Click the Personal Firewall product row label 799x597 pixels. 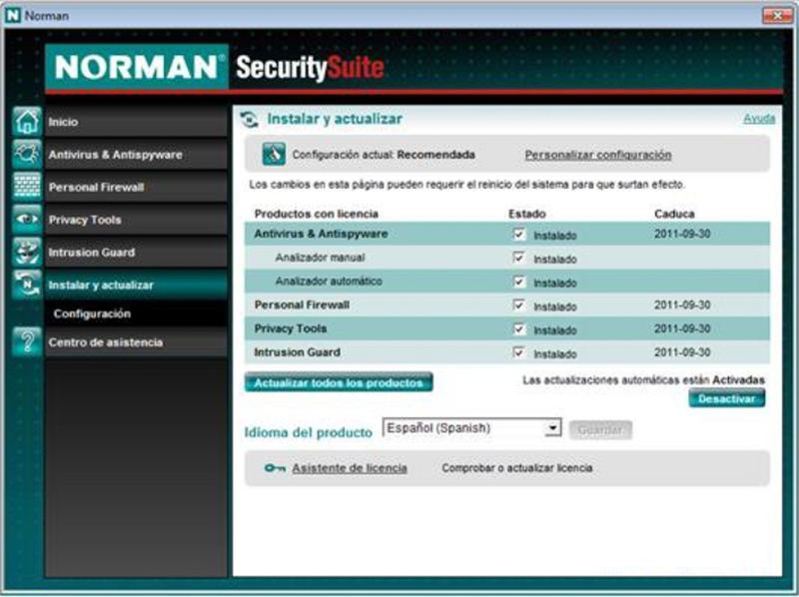(302, 304)
